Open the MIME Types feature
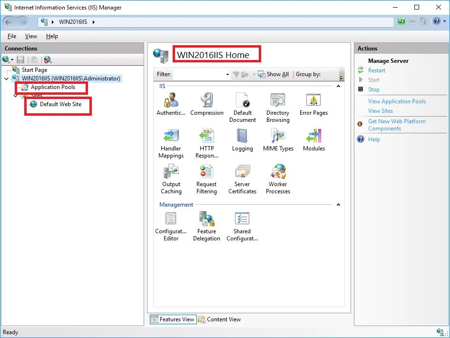This screenshot has width=450, height=338. point(278,139)
